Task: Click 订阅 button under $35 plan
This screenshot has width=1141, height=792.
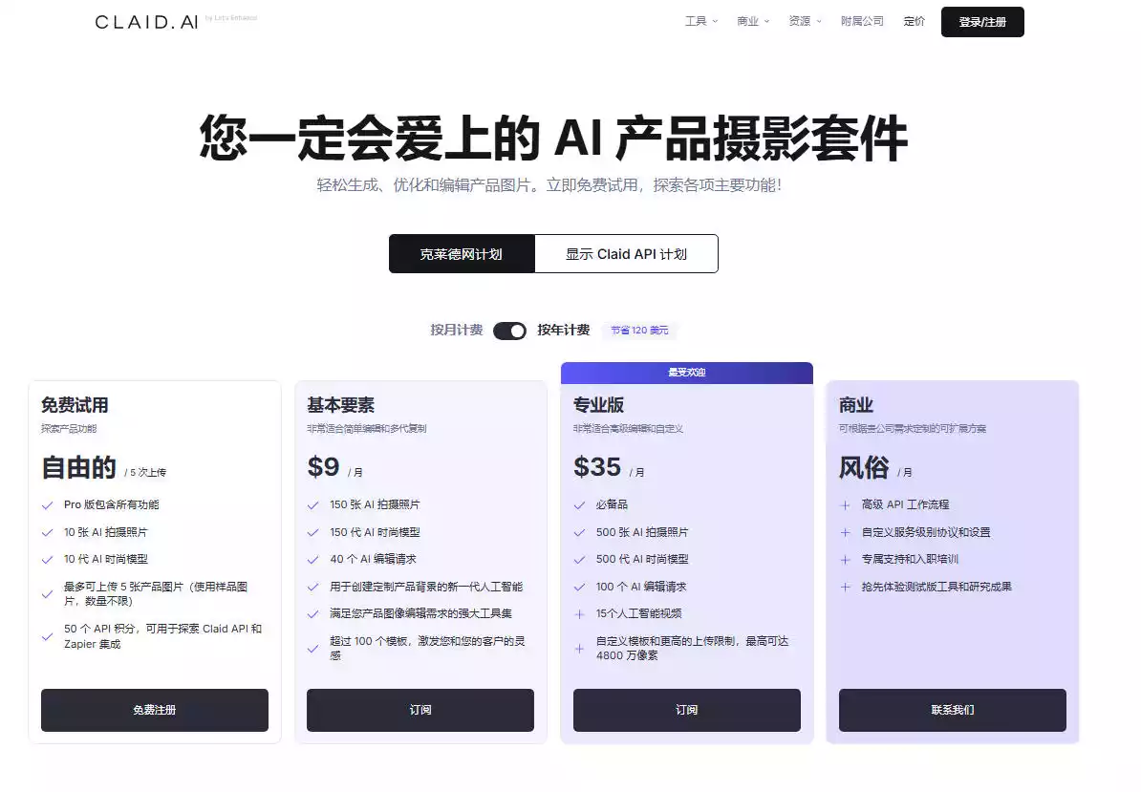Action: coord(687,710)
